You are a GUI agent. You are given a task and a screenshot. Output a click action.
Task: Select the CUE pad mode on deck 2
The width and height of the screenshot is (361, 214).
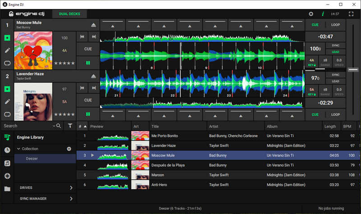pos(315,114)
